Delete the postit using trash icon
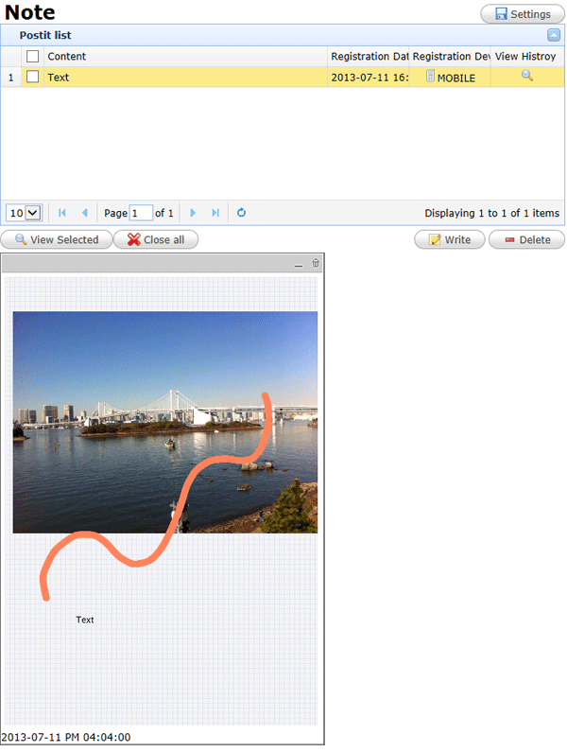567x752 pixels. pyautogui.click(x=316, y=265)
